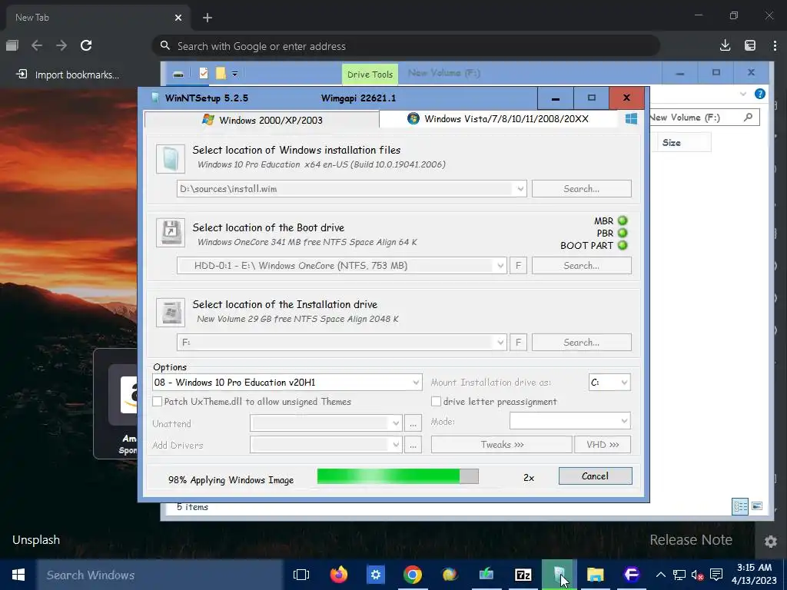Viewport: 787px width, 590px height.
Task: Enable drive letter preassignment checkbox
Action: (437, 401)
